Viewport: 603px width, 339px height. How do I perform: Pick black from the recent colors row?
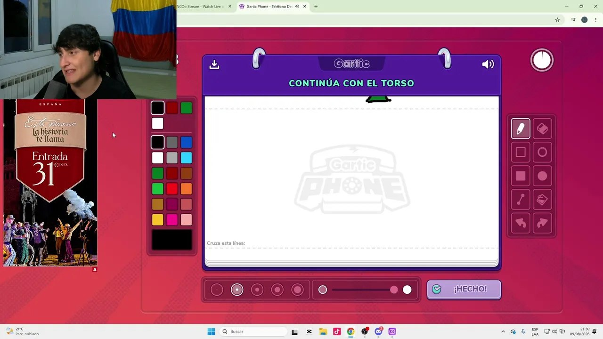157,108
